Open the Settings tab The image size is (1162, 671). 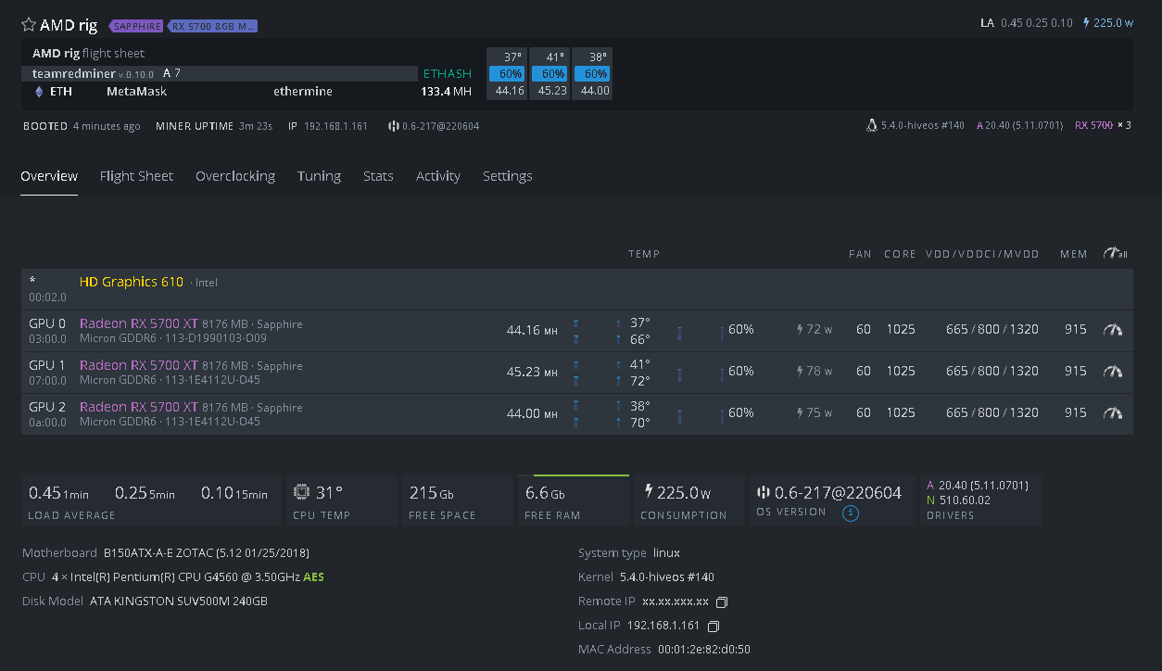point(508,176)
